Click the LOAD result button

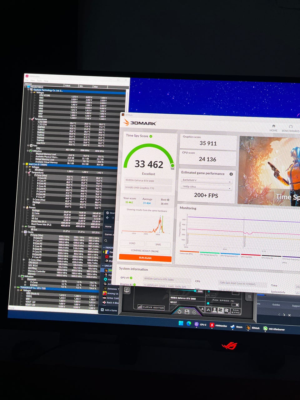[x=132, y=243]
